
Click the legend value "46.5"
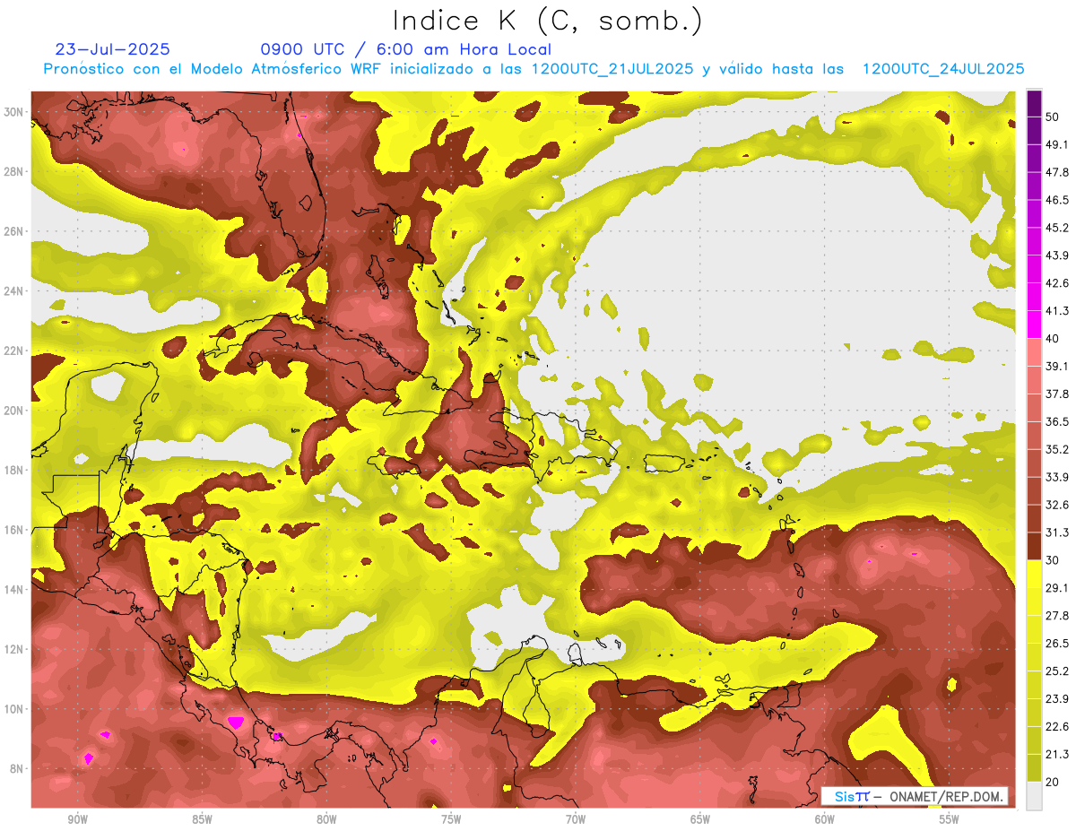click(x=1057, y=200)
